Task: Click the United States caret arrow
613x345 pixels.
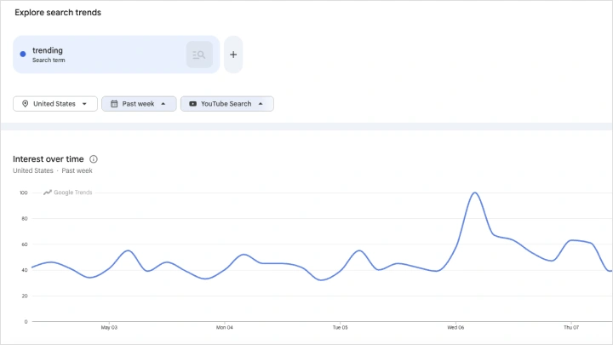Action: pyautogui.click(x=84, y=104)
